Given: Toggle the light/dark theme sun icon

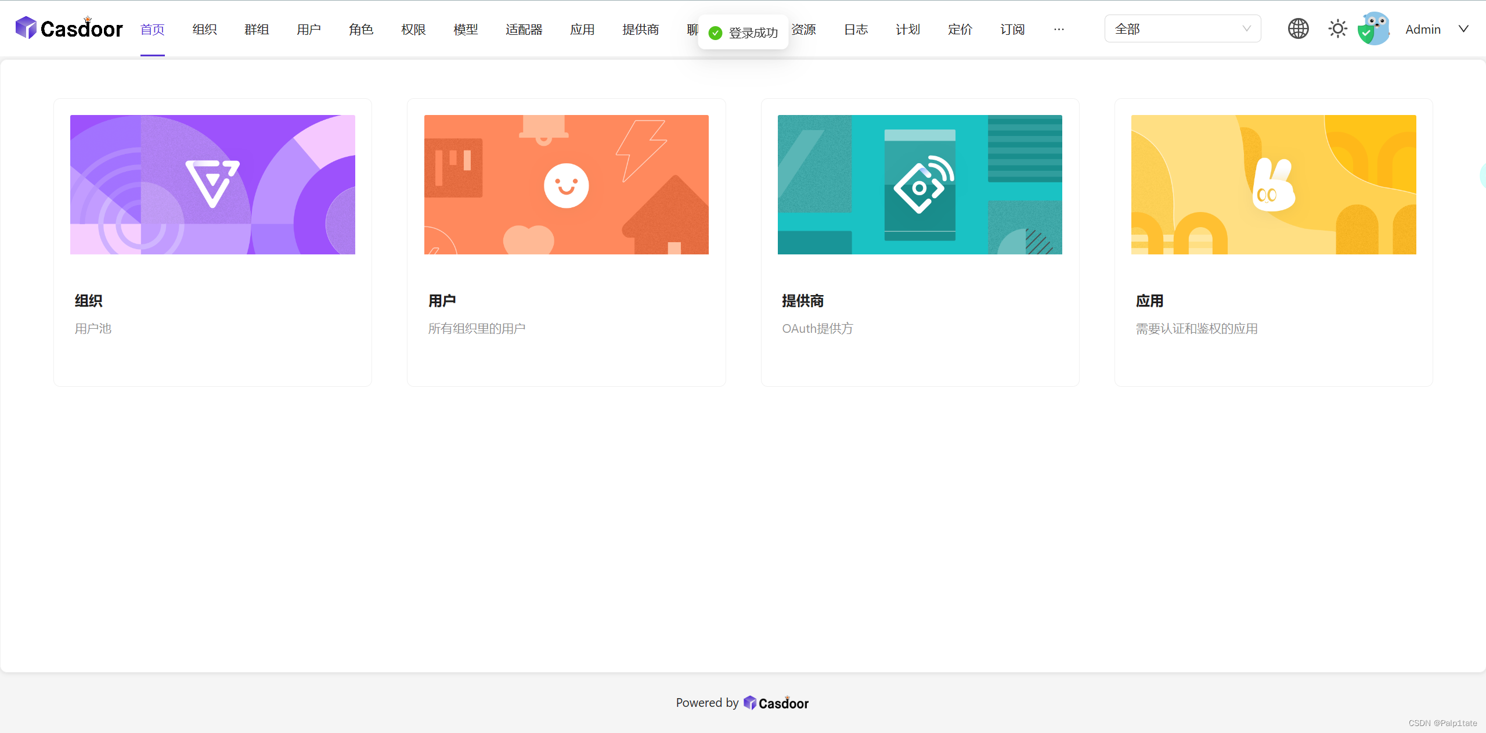Looking at the screenshot, I should click(x=1337, y=28).
